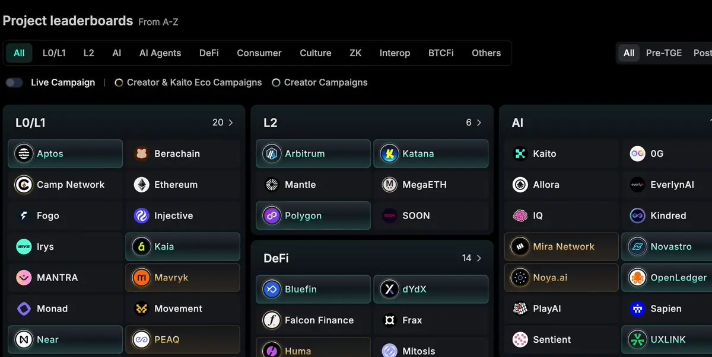712x357 pixels.
Task: Click the MANTRA pink logo icon
Action: point(24,278)
